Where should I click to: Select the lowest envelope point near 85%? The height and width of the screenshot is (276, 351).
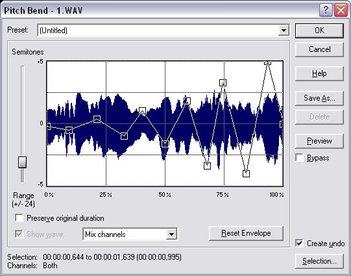[x=246, y=173]
